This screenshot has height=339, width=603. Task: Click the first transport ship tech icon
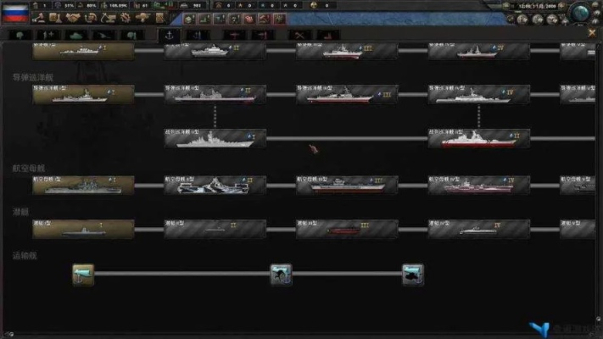(83, 274)
